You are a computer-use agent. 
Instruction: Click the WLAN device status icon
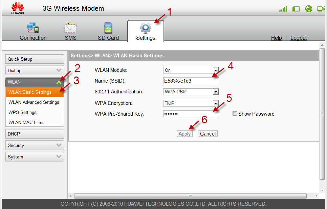pos(321,9)
